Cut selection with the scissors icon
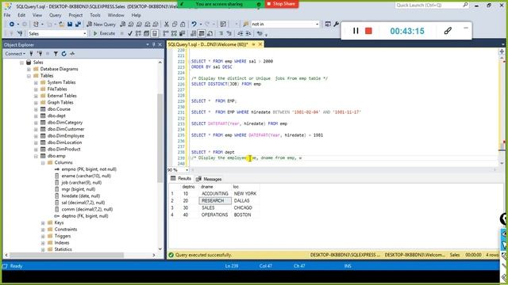508x285 pixels. tap(167, 25)
